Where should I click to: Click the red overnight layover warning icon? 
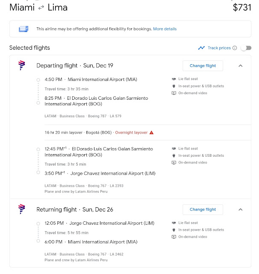pos(152,133)
